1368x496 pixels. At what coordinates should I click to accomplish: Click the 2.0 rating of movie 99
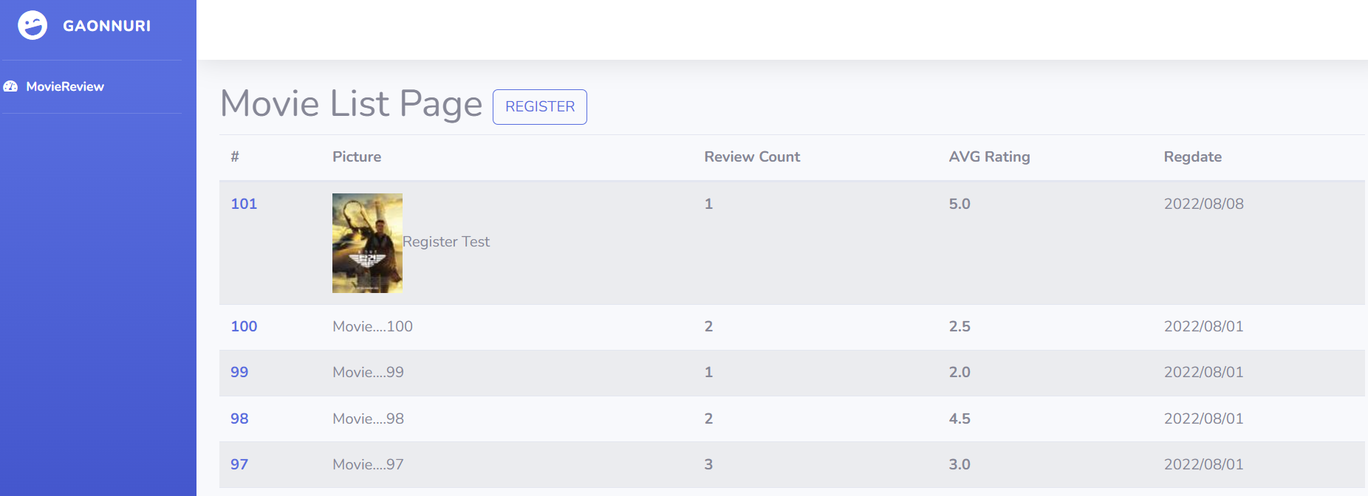[x=960, y=372]
